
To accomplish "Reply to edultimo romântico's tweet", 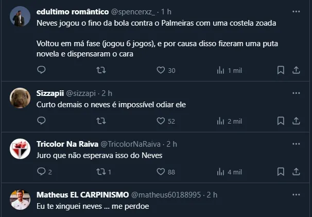I will (x=42, y=70).
